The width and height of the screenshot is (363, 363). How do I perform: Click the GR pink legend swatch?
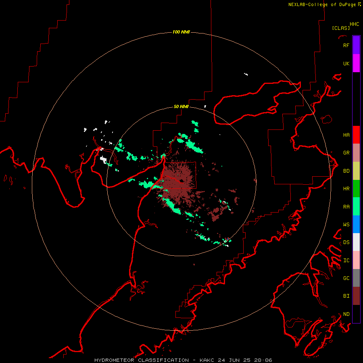coord(356,153)
